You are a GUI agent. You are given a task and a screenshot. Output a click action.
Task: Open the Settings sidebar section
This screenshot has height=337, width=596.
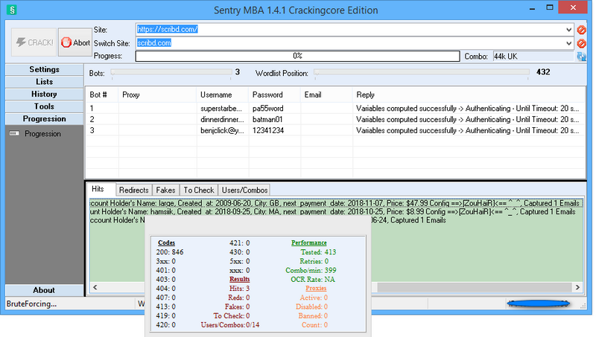(45, 69)
